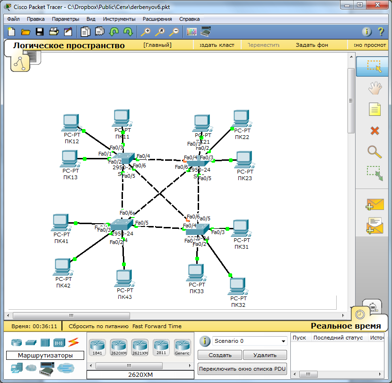Image resolution: width=392 pixels, height=383 pixels.
Task: Open the Scenario 0 dropdown
Action: (250, 341)
